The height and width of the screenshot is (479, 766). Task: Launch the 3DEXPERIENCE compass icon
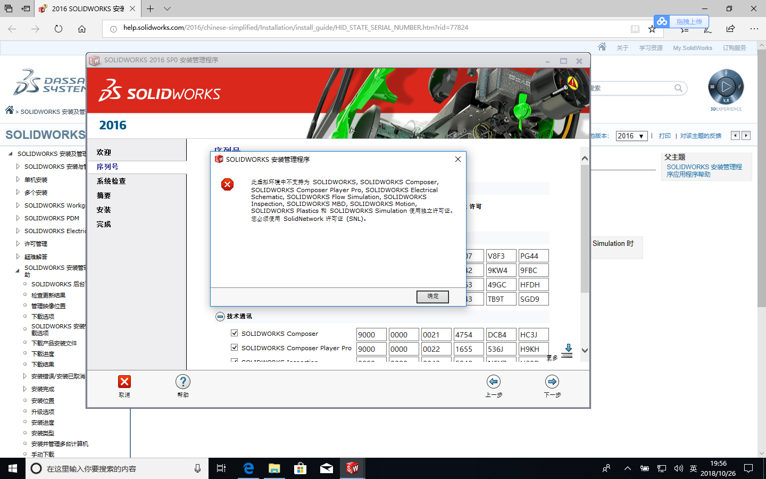pyautogui.click(x=726, y=86)
